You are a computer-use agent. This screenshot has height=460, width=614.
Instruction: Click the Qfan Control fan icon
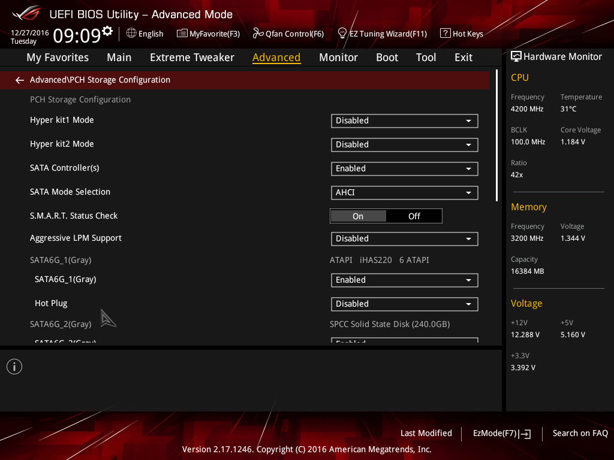pyautogui.click(x=258, y=34)
